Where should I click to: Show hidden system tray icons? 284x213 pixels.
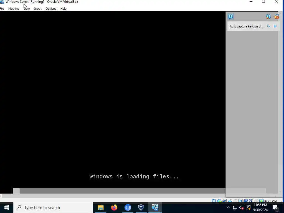pos(228,207)
